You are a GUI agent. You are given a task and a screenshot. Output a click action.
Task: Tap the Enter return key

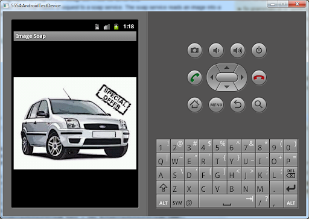tap(291, 188)
